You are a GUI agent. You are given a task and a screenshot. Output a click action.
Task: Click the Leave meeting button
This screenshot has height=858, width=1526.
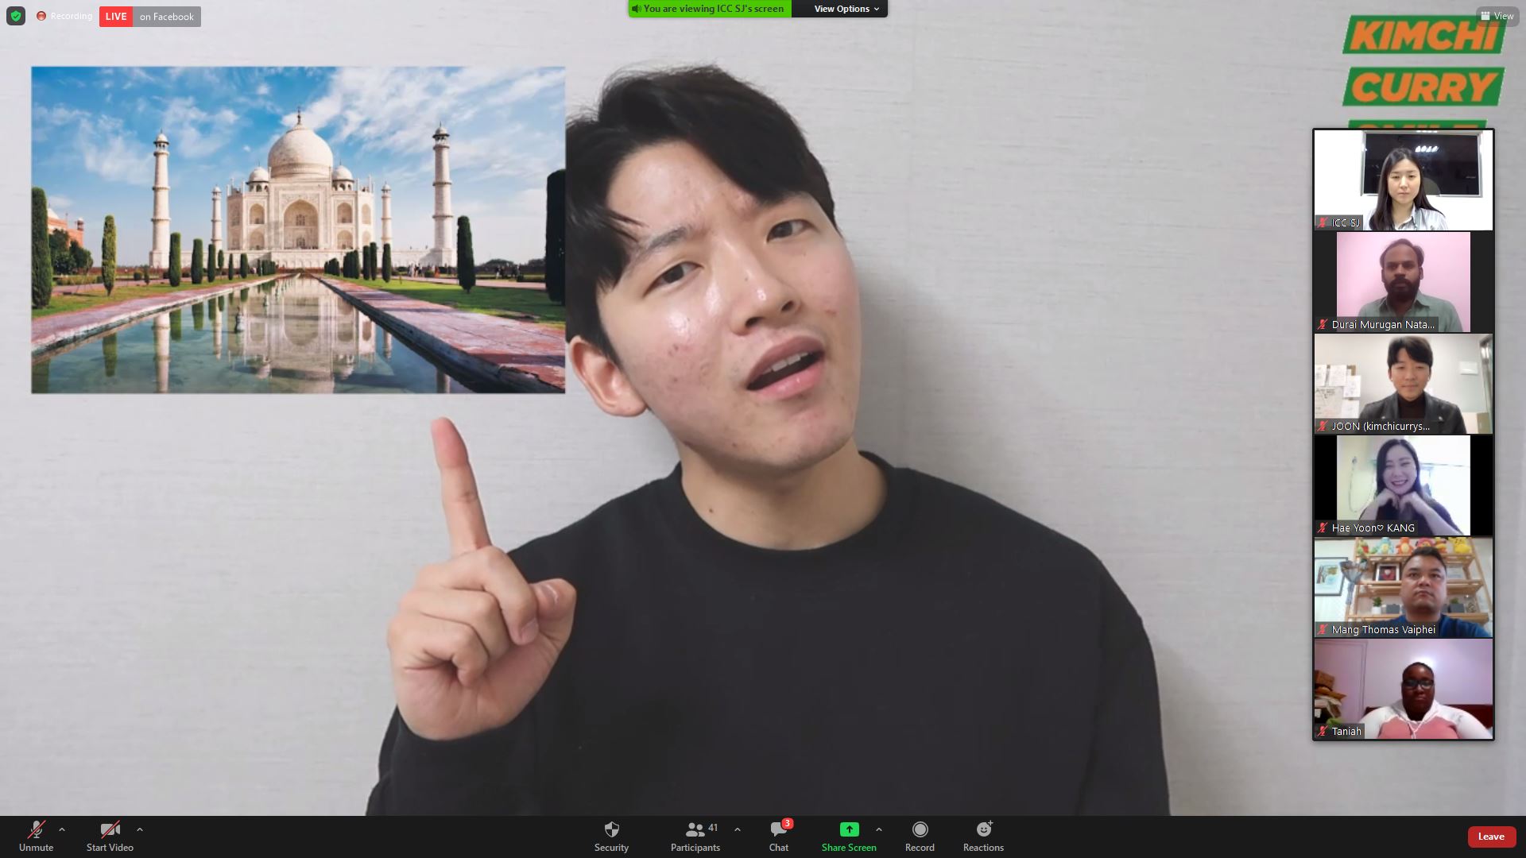[x=1490, y=837]
